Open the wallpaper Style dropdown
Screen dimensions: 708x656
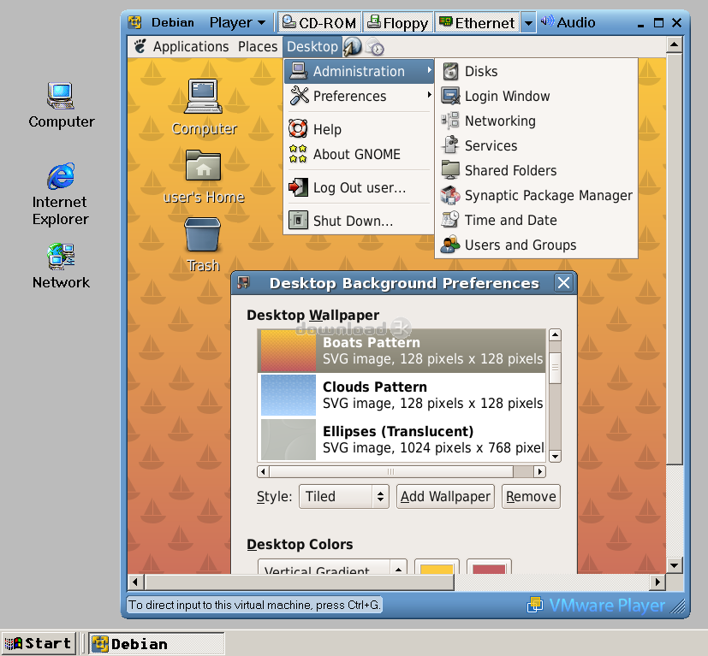click(x=343, y=496)
